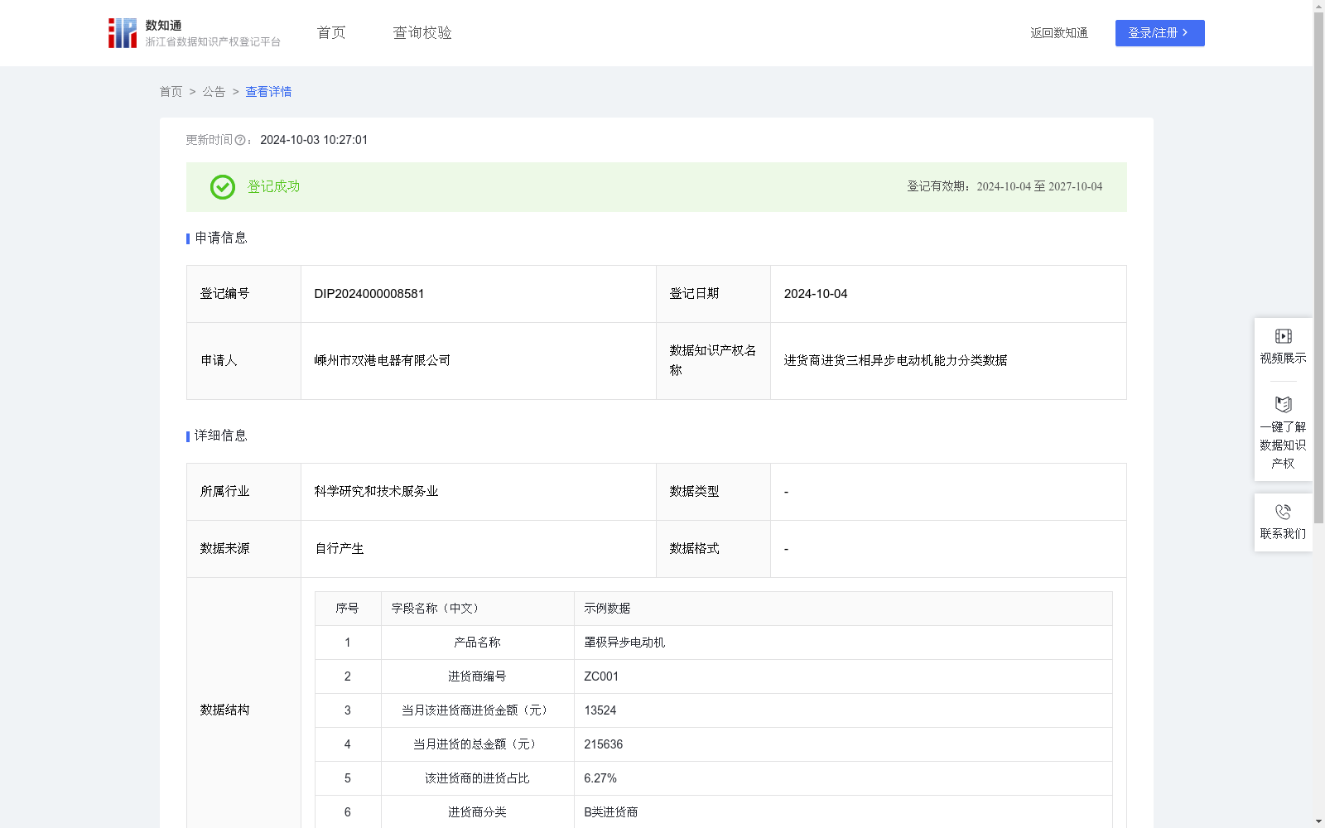Open the 首页 navigation tab
The height and width of the screenshot is (828, 1325).
pyautogui.click(x=331, y=33)
